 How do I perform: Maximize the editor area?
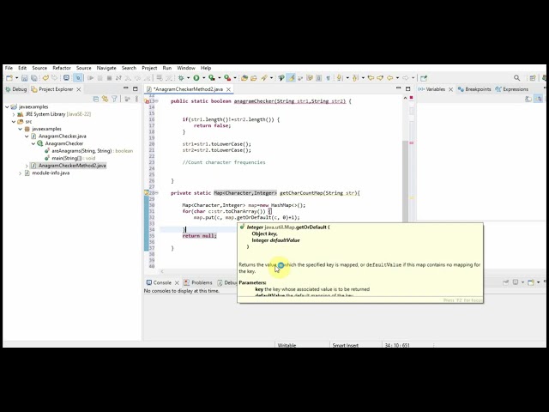pos(408,89)
